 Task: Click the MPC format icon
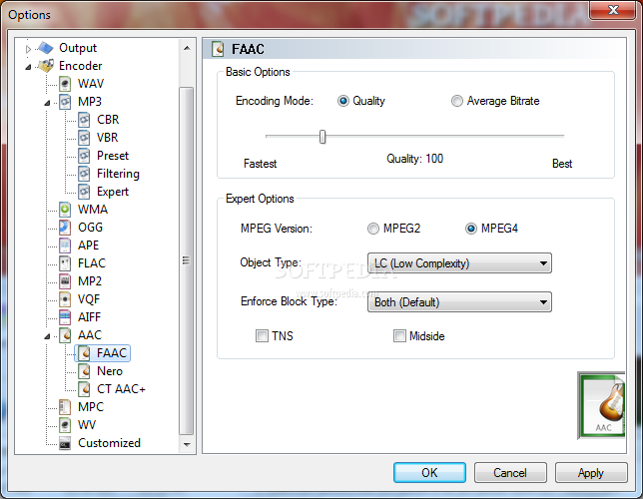[x=65, y=407]
